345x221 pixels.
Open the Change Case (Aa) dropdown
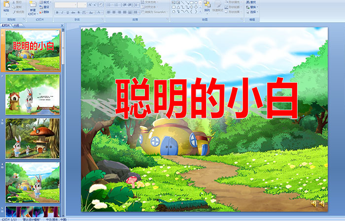(x=91, y=12)
